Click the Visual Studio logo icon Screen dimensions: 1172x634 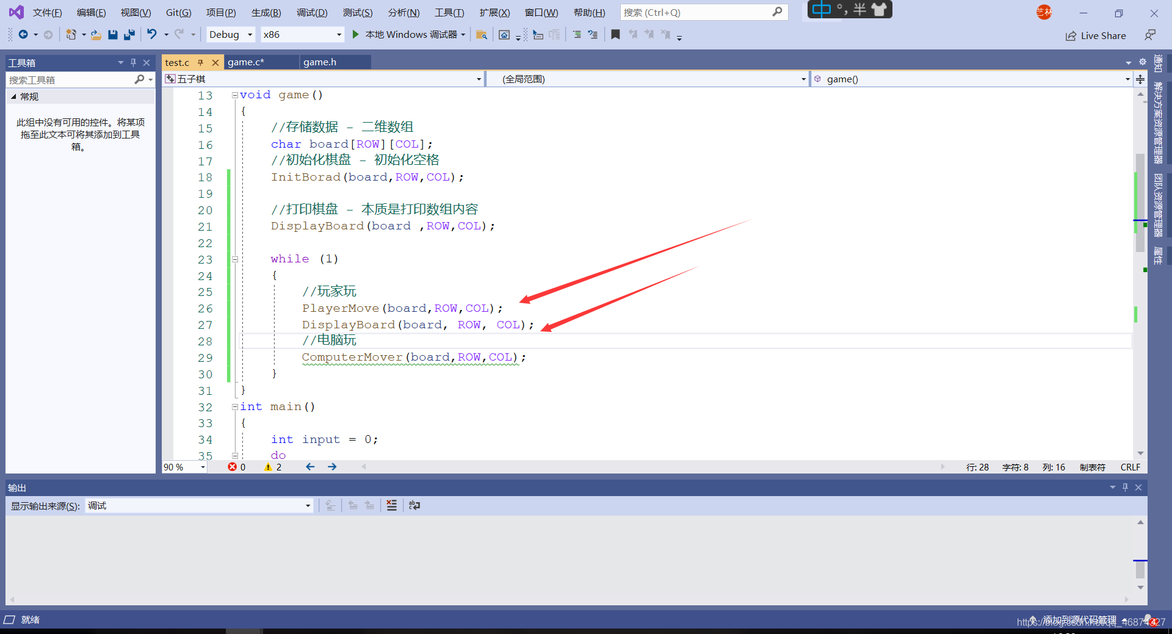[16, 12]
